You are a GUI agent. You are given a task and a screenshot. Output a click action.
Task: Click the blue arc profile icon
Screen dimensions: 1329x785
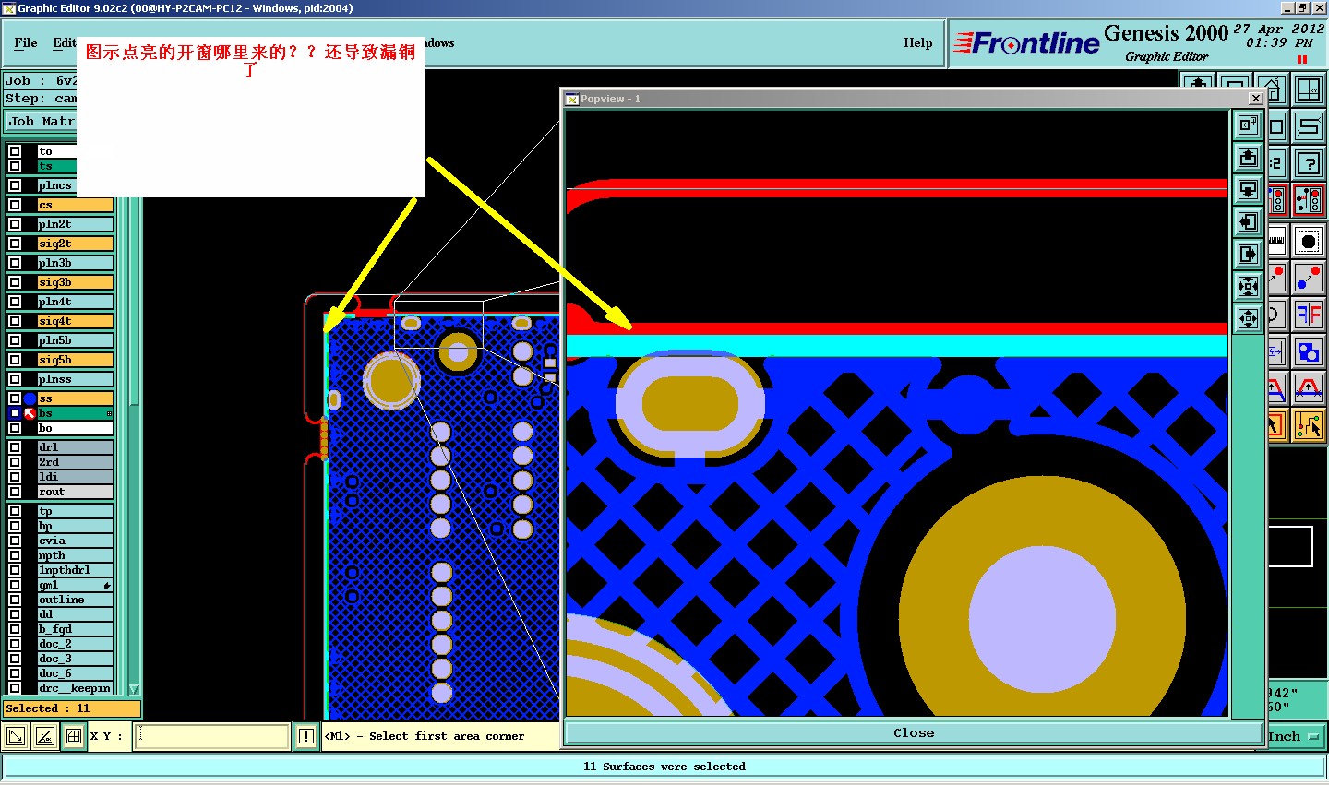click(x=1309, y=388)
